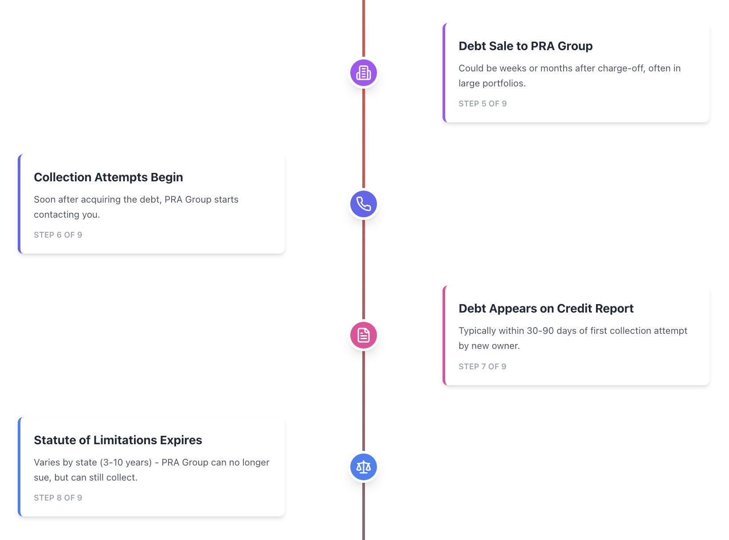The height and width of the screenshot is (540, 729).
Task: Click the STEP 7 OF 9 label
Action: (482, 367)
